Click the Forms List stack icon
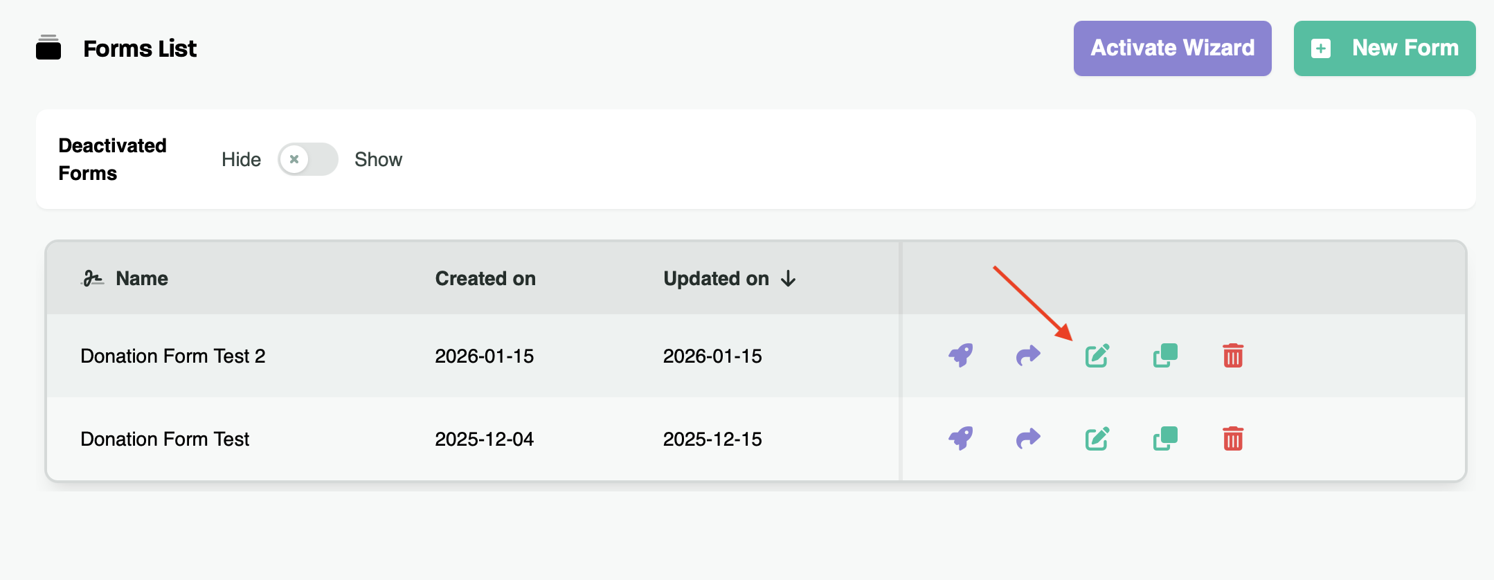The width and height of the screenshot is (1494, 580). pyautogui.click(x=48, y=48)
